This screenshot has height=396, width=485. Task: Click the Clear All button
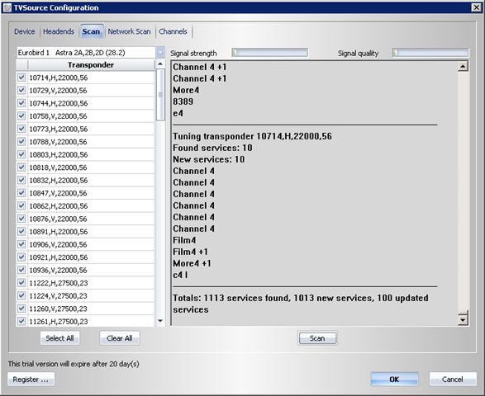click(x=120, y=338)
